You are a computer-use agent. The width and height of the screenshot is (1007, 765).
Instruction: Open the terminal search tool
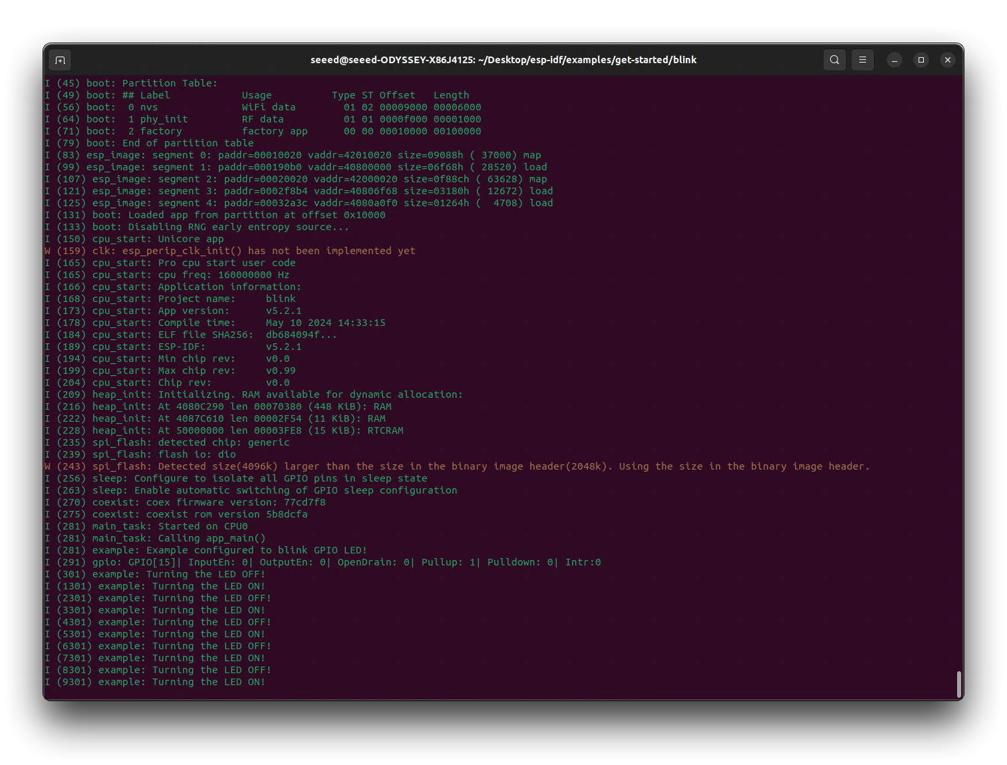coord(834,60)
